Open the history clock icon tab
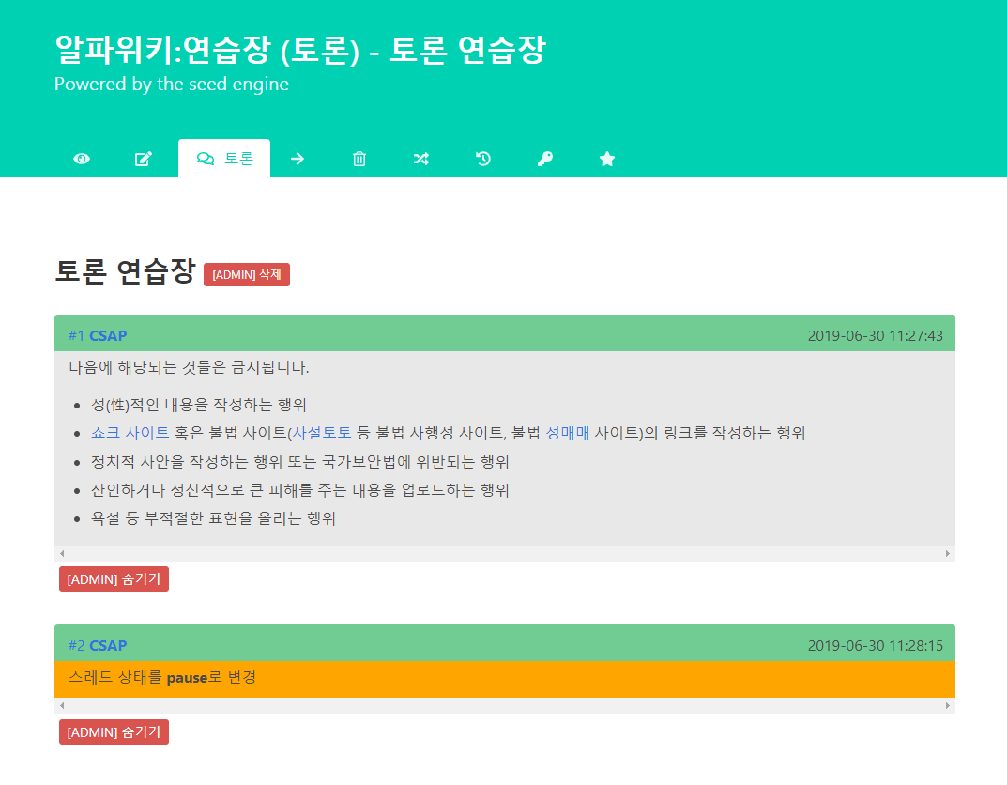Screen dimensions: 1007x785 483,159
